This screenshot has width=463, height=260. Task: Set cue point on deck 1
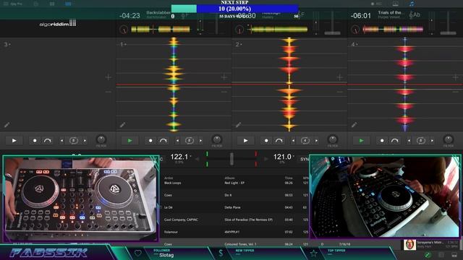tap(150, 141)
